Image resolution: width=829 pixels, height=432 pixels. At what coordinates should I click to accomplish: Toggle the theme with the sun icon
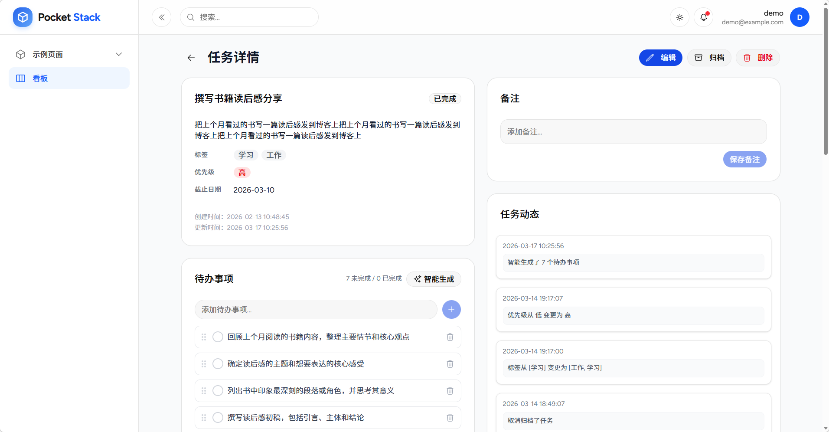click(x=679, y=17)
